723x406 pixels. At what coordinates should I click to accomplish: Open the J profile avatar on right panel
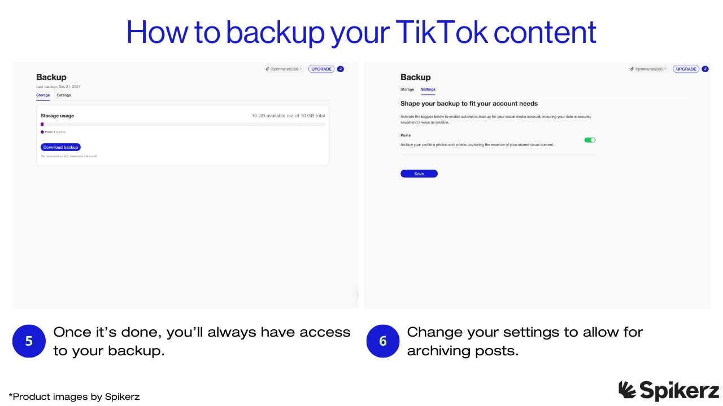click(705, 69)
